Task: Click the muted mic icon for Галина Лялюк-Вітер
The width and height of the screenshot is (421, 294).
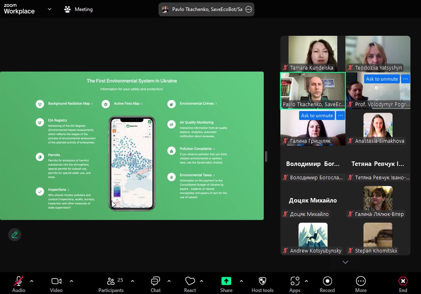Action: 350,214
